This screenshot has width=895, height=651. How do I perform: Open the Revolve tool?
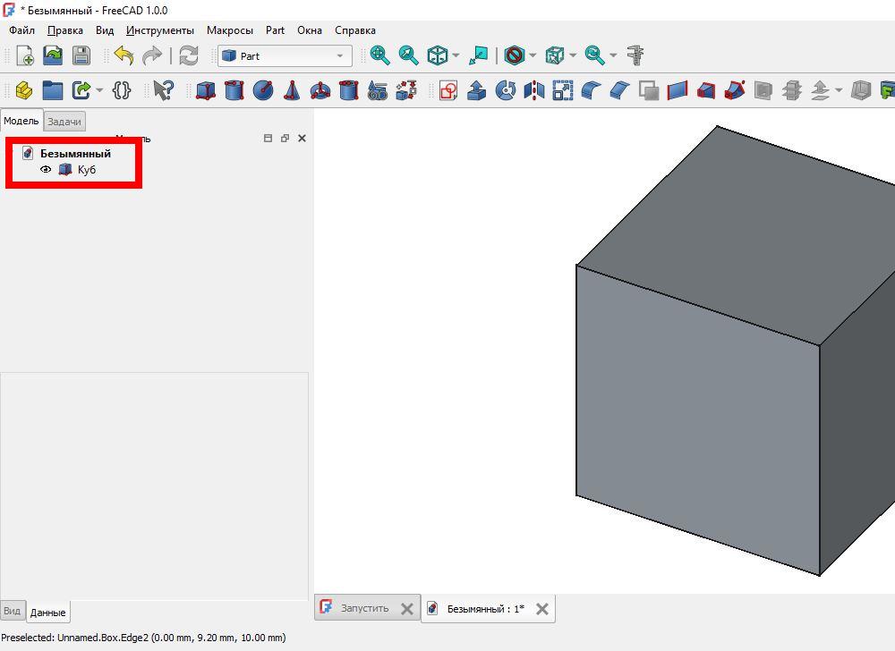[x=505, y=90]
